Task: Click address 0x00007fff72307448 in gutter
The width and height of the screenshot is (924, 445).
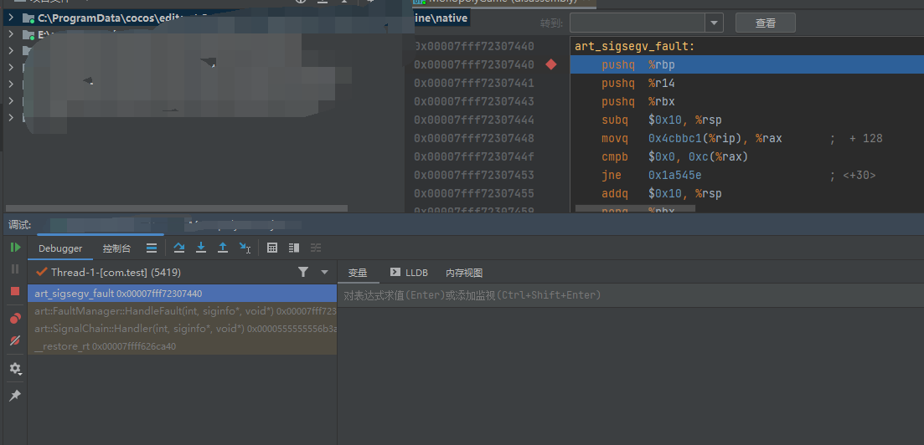Action: coord(474,138)
